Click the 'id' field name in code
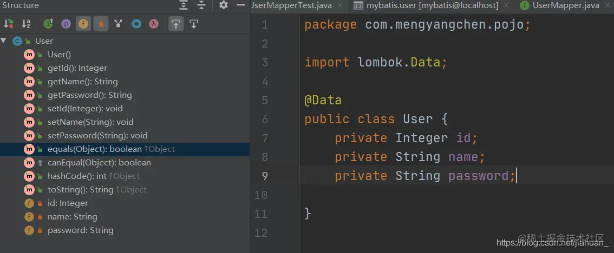This screenshot has height=253, width=614. point(463,138)
